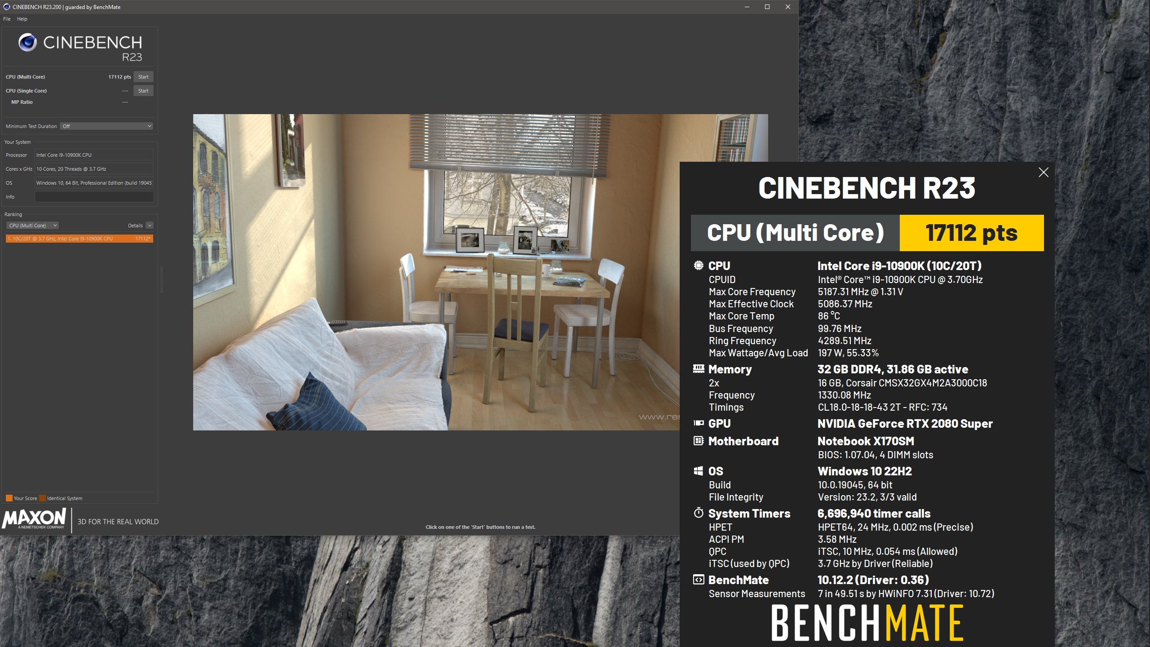Click the 32 GB DDR4 memory summary
The width and height of the screenshot is (1150, 647).
pos(893,369)
